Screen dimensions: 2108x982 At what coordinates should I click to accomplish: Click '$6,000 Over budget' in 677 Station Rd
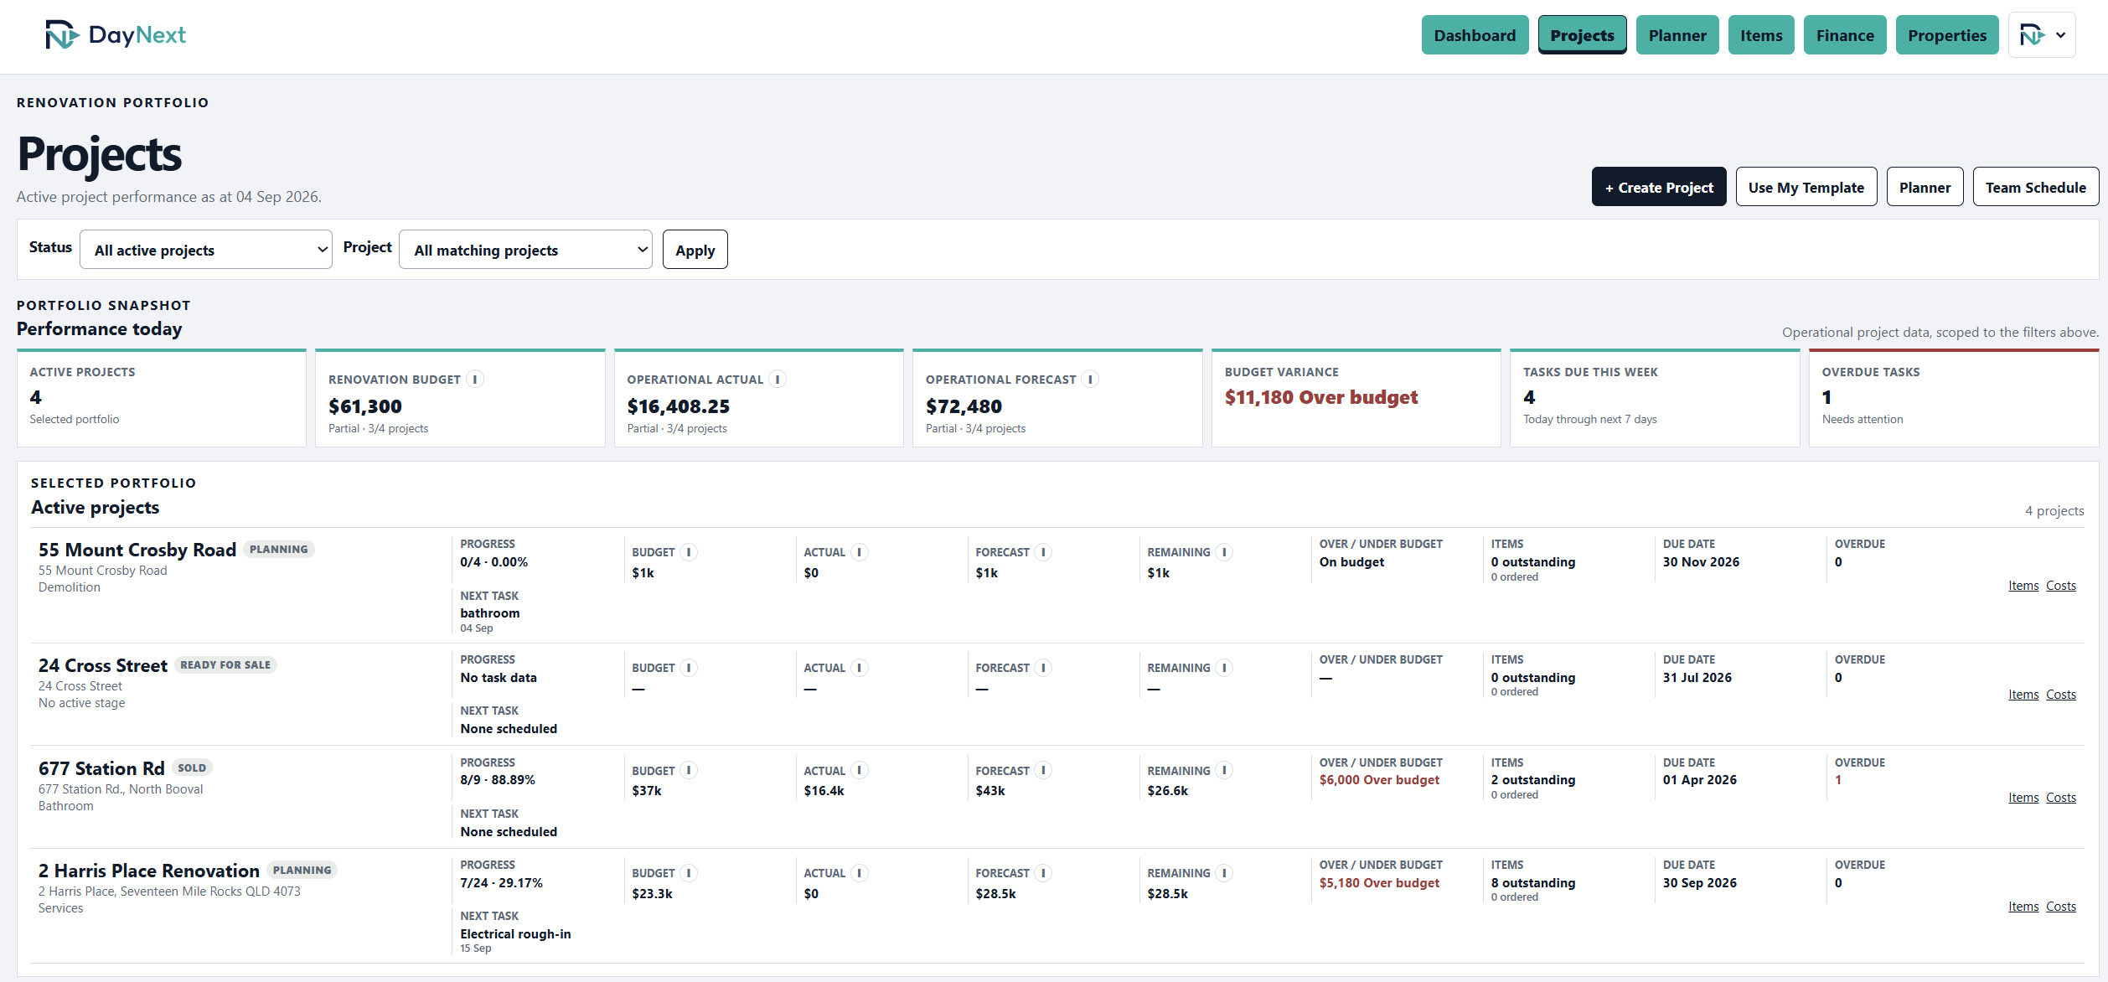pos(1379,780)
